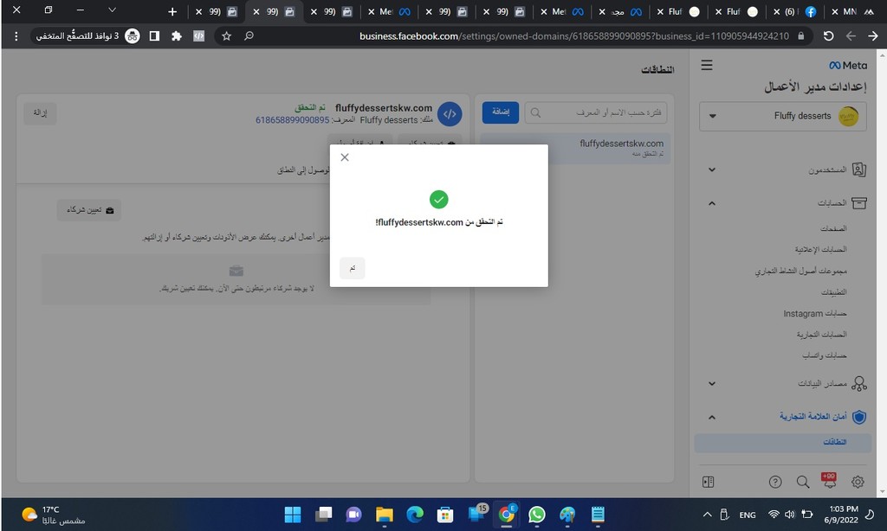Open التطبيقات (Apps) in the sidebar
The height and width of the screenshot is (531, 887).
(833, 292)
